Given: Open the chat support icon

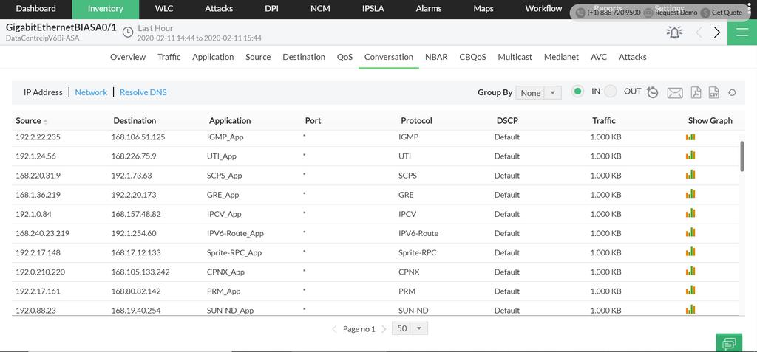Looking at the screenshot, I should (x=729, y=343).
